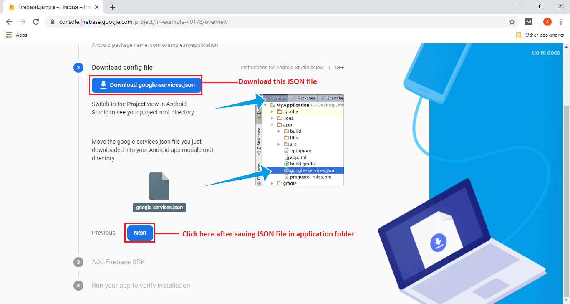The width and height of the screenshot is (570, 304).
Task: Bookmark this page with star icon
Action: (512, 22)
